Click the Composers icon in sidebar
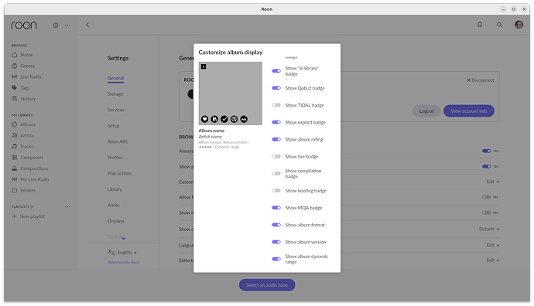The image size is (534, 306). point(14,158)
